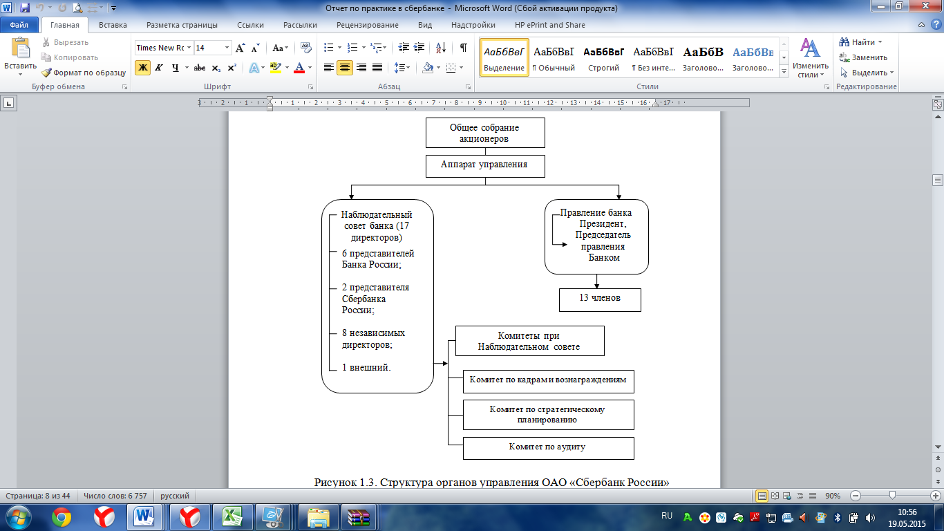This screenshot has width=944, height=531.
Task: Open the Change Case (Аа) dropdown
Action: (x=280, y=48)
